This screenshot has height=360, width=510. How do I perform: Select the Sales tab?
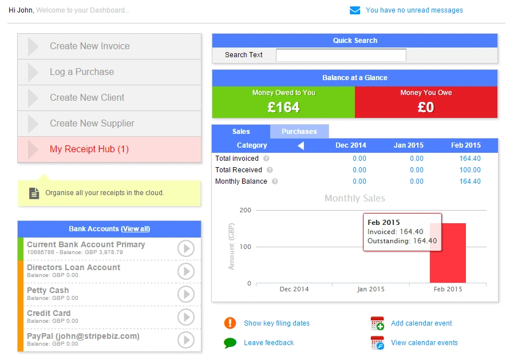coord(240,131)
